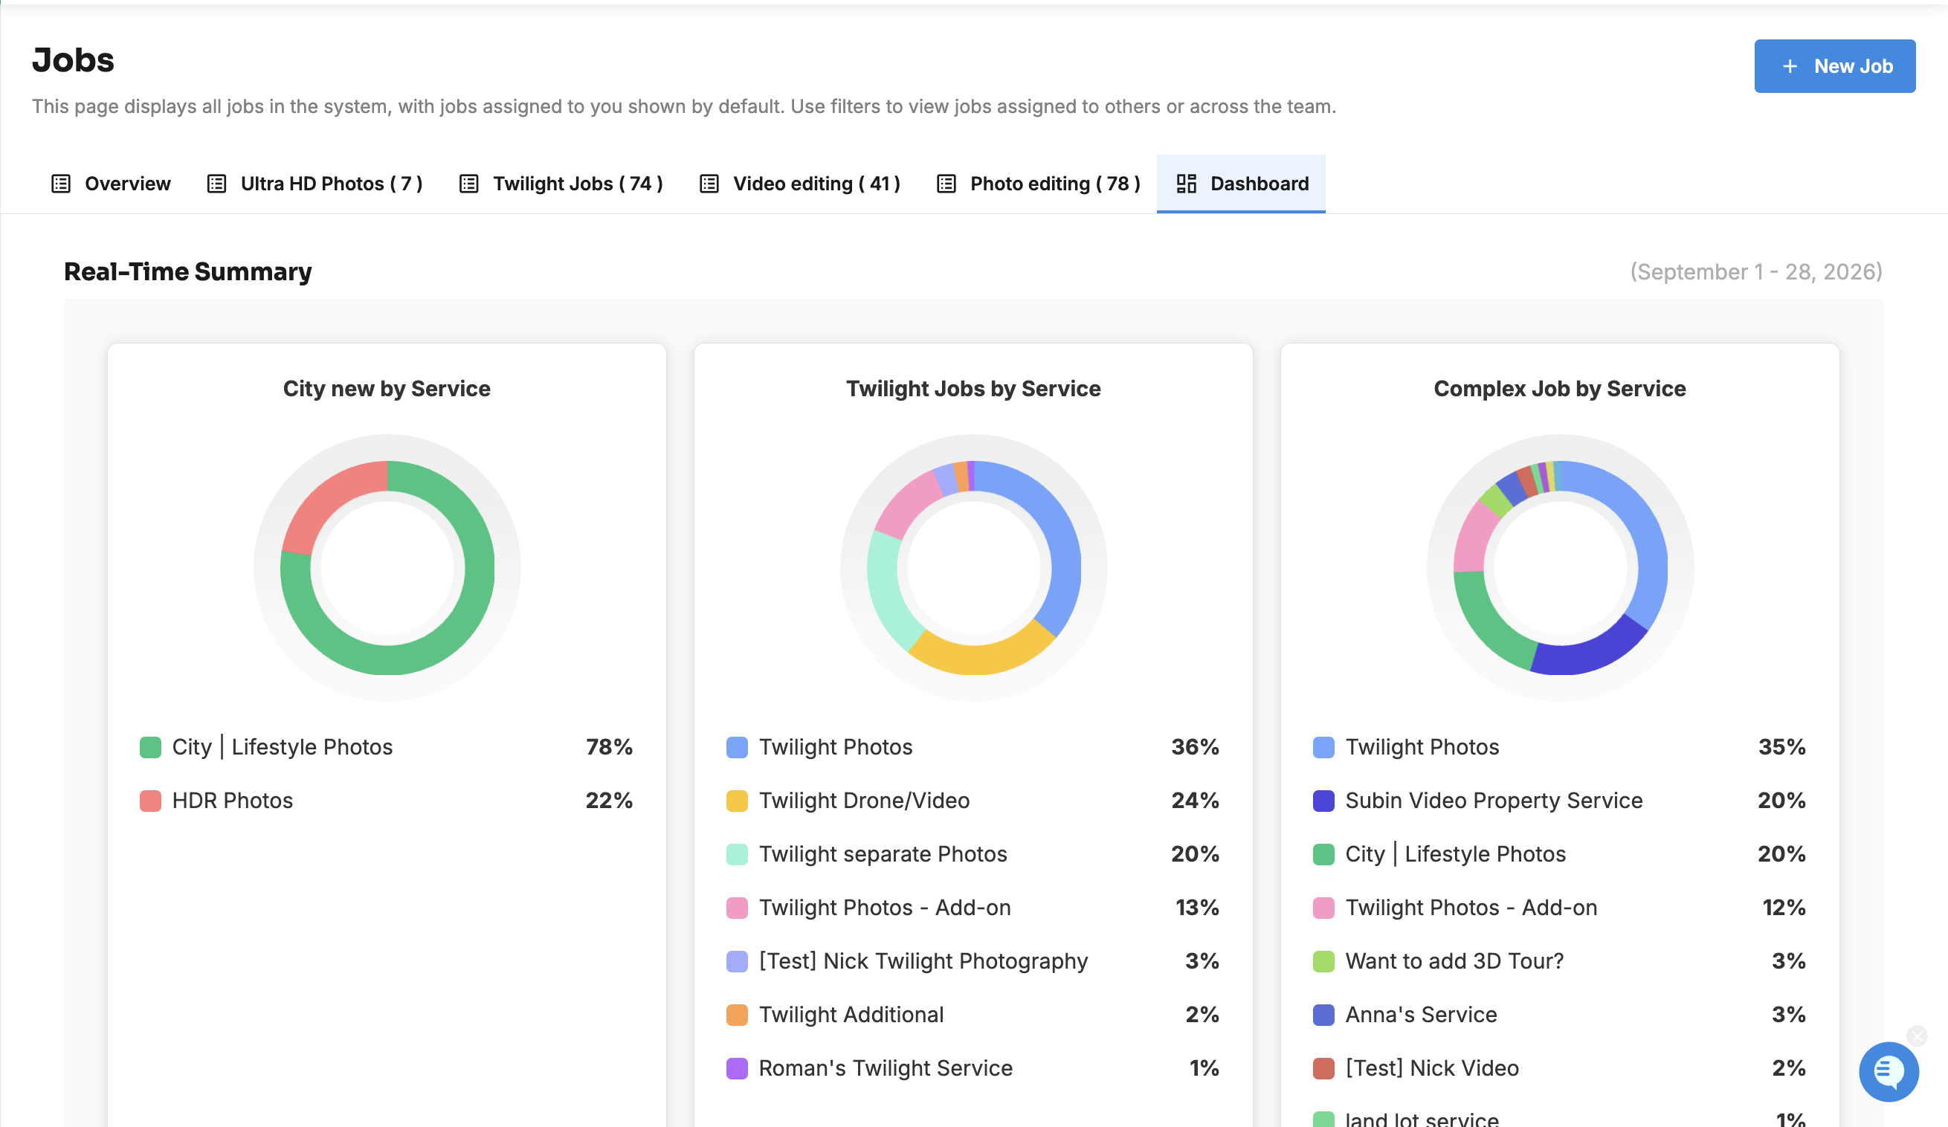Click the 78% value for City Lifestyle Photos
The height and width of the screenshot is (1127, 1948).
coord(609,747)
